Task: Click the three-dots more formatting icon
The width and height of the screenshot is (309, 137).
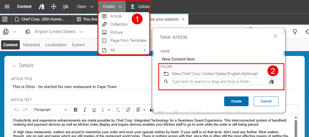Action: (x=102, y=110)
